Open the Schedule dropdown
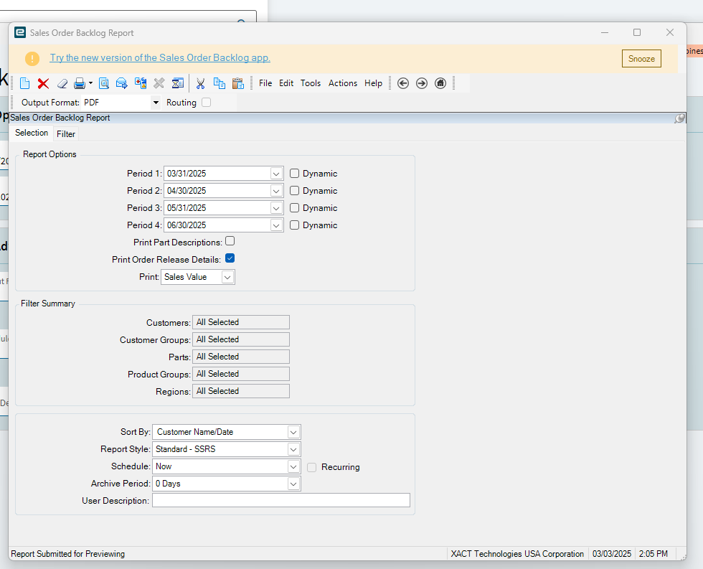Screen dimensions: 703x569 [x=293, y=467]
